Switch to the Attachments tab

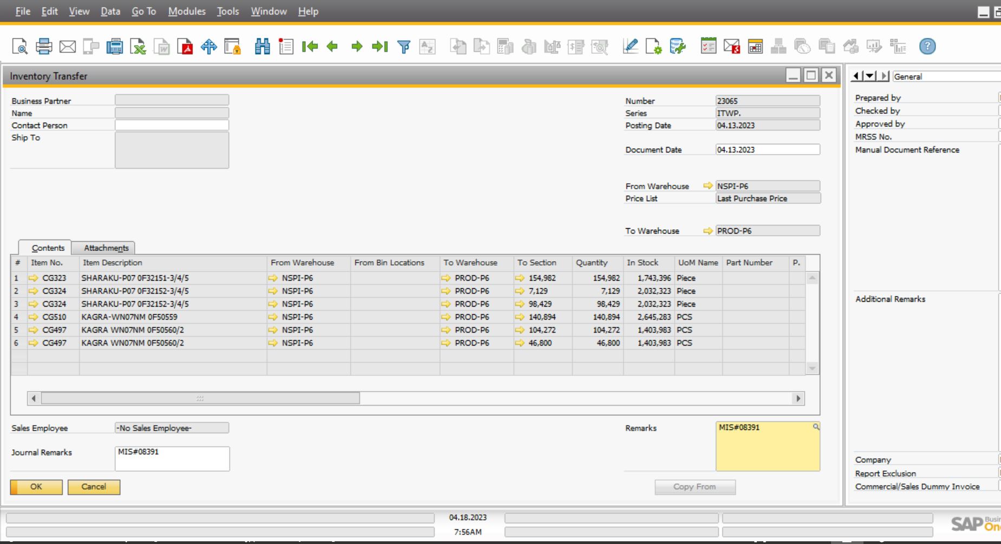pyautogui.click(x=103, y=248)
